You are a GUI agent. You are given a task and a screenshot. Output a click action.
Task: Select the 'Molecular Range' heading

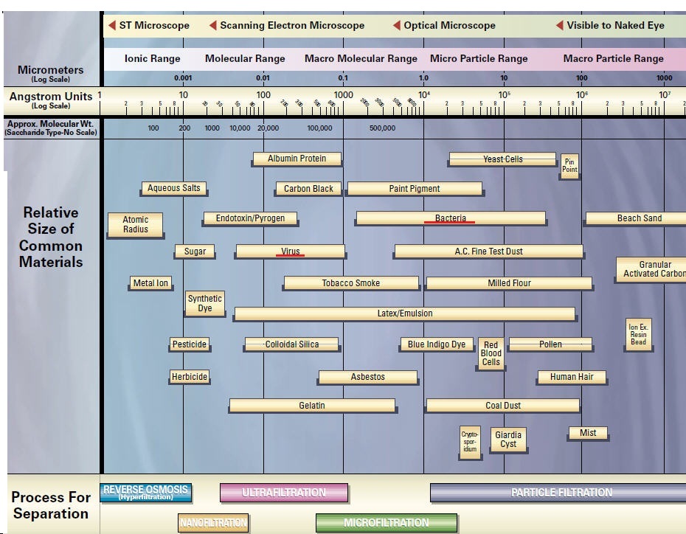(245, 58)
